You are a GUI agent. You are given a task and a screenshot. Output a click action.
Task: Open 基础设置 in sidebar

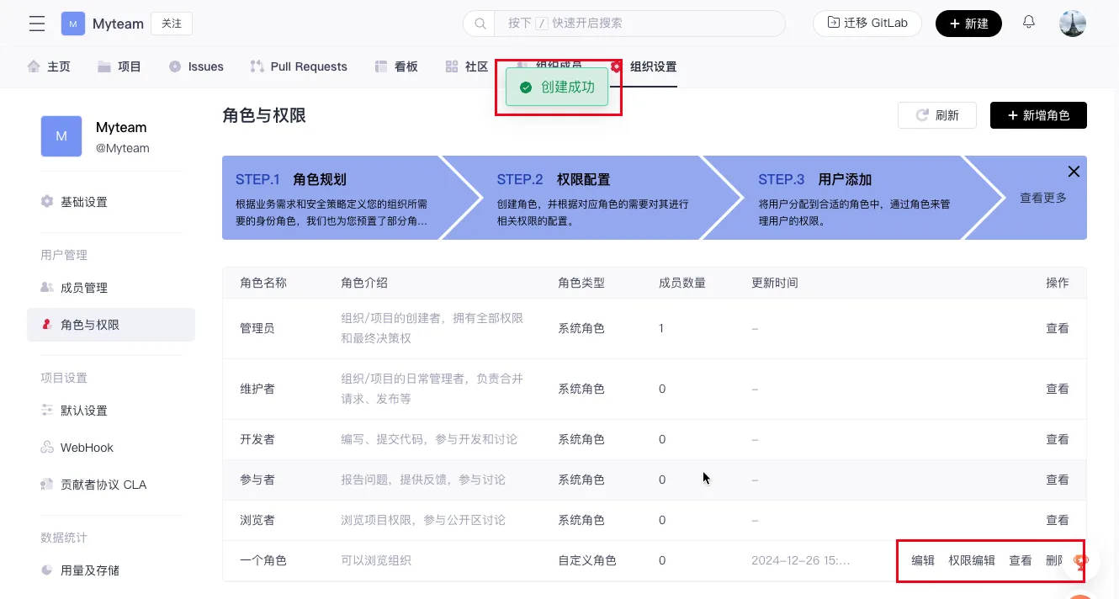(x=83, y=202)
